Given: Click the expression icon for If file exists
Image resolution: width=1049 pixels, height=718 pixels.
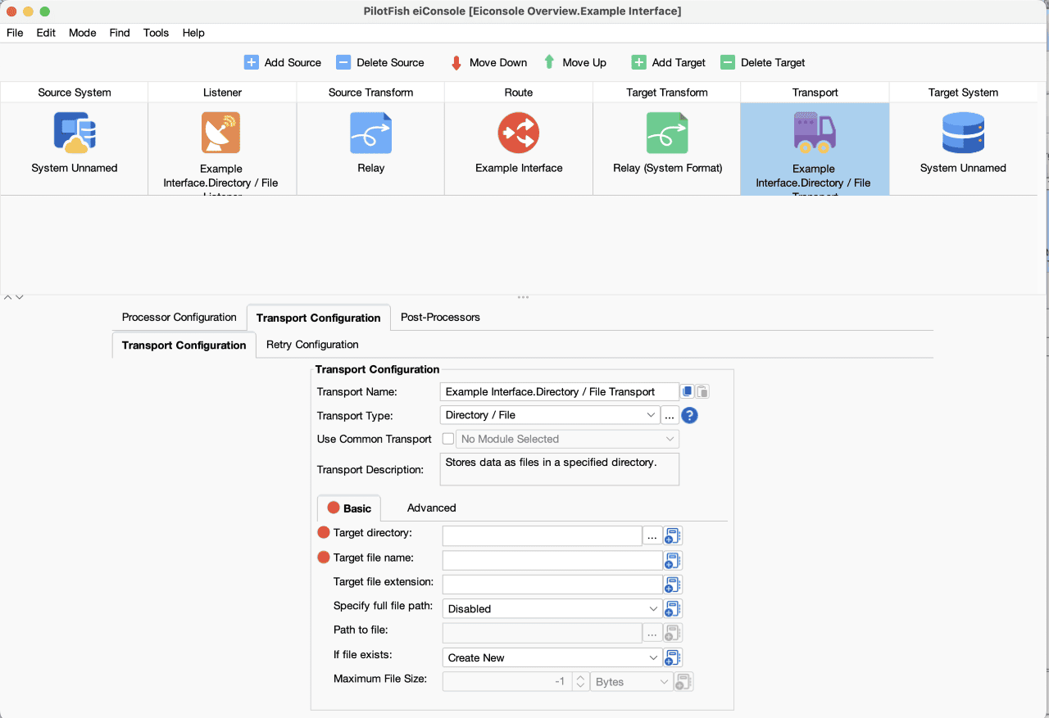Looking at the screenshot, I should click(672, 657).
